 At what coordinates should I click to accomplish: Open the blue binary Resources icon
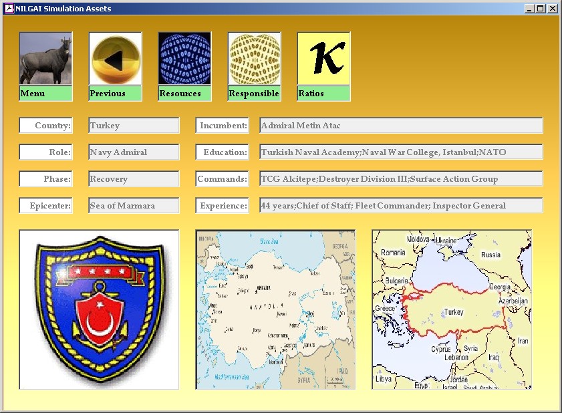pyautogui.click(x=184, y=59)
